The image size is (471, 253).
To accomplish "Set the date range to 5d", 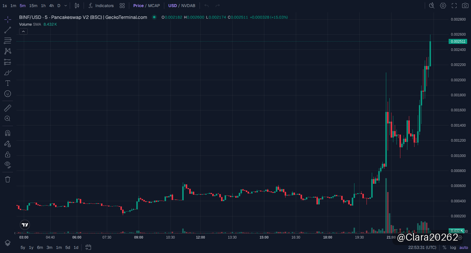I will pos(68,247).
